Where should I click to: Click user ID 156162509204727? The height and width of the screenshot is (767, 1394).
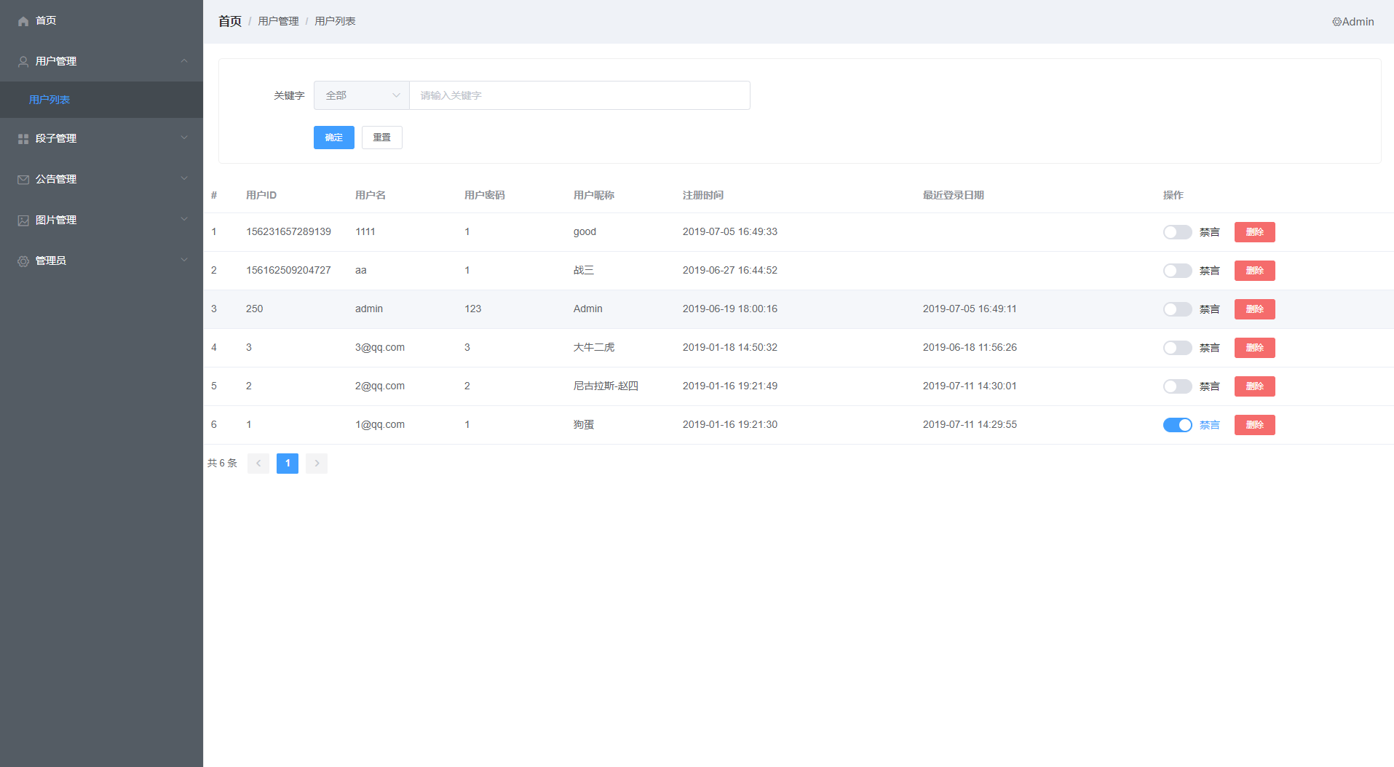point(288,271)
